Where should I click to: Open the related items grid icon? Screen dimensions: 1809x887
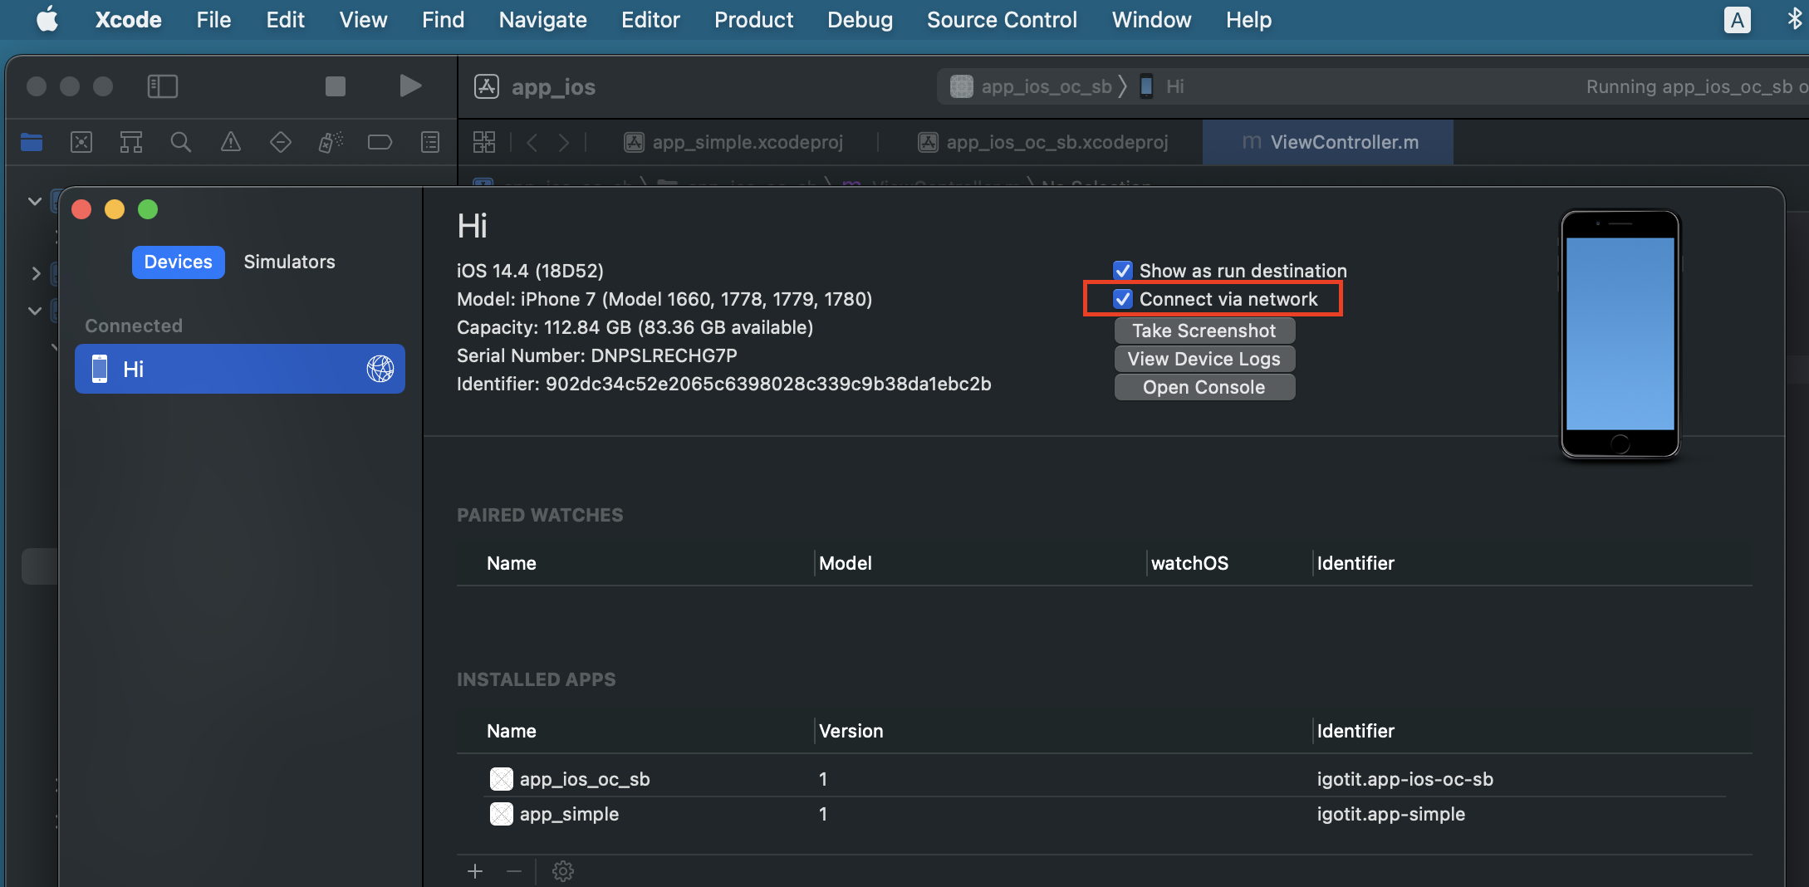pos(484,142)
